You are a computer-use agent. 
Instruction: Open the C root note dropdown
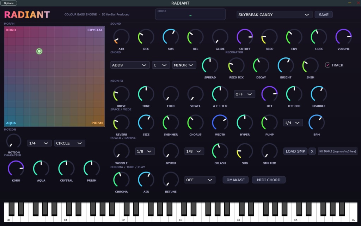pyautogui.click(x=161, y=65)
